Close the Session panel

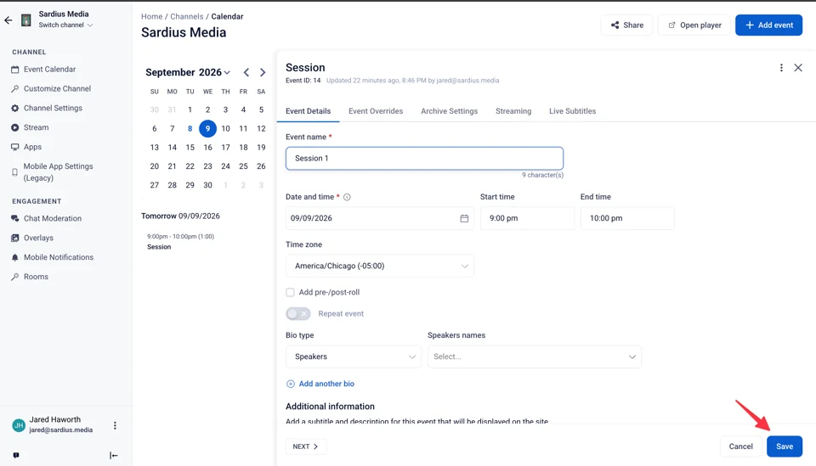798,68
